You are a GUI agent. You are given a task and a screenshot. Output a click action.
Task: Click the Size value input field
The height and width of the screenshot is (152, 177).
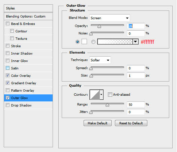coord(136,75)
